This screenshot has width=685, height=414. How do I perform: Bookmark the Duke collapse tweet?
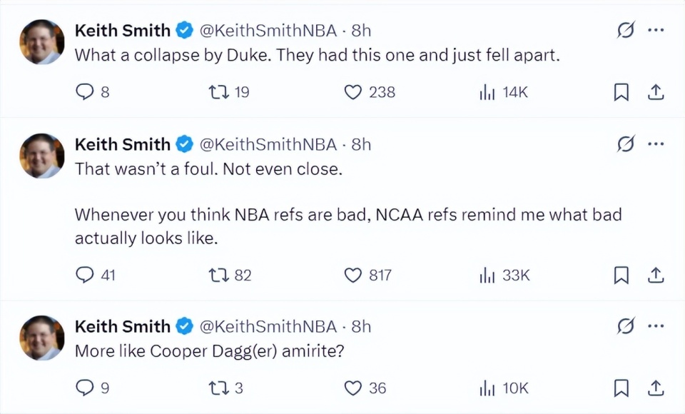click(621, 92)
